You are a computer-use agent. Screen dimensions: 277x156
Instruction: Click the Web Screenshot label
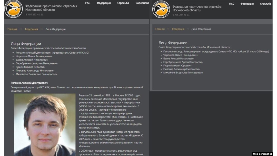pos(262,154)
